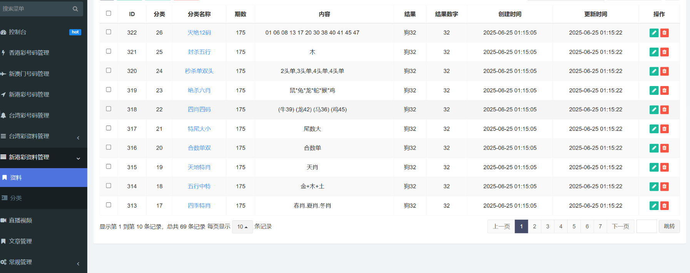Screen dimensions: 690x273
Task: Edit row 317 with green pencil icon
Action: pyautogui.click(x=654, y=129)
